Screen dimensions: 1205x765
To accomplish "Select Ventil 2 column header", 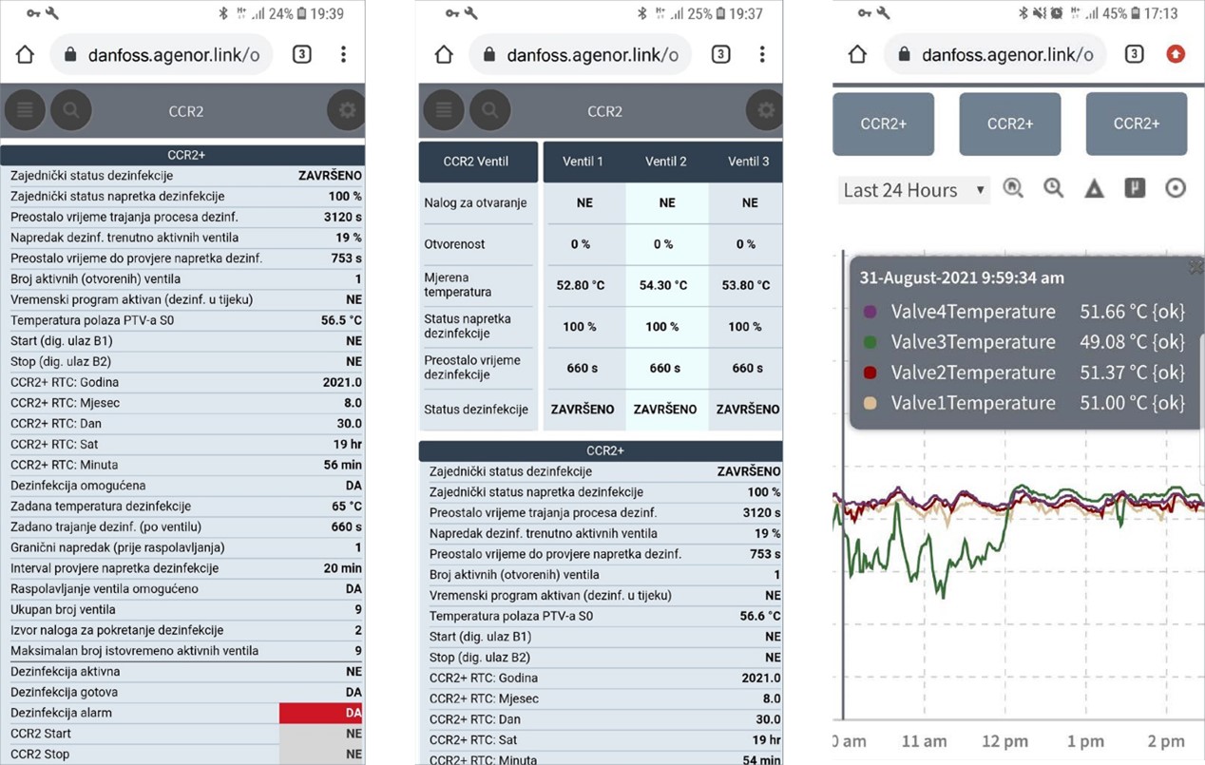I will pos(666,162).
